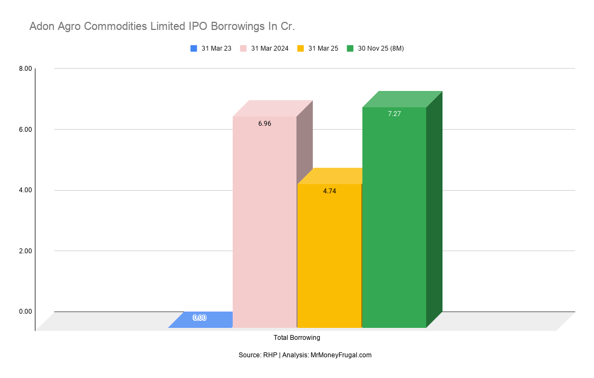Click the 'Total Borrowing' axis label
The width and height of the screenshot is (594, 378).
pyautogui.click(x=296, y=338)
